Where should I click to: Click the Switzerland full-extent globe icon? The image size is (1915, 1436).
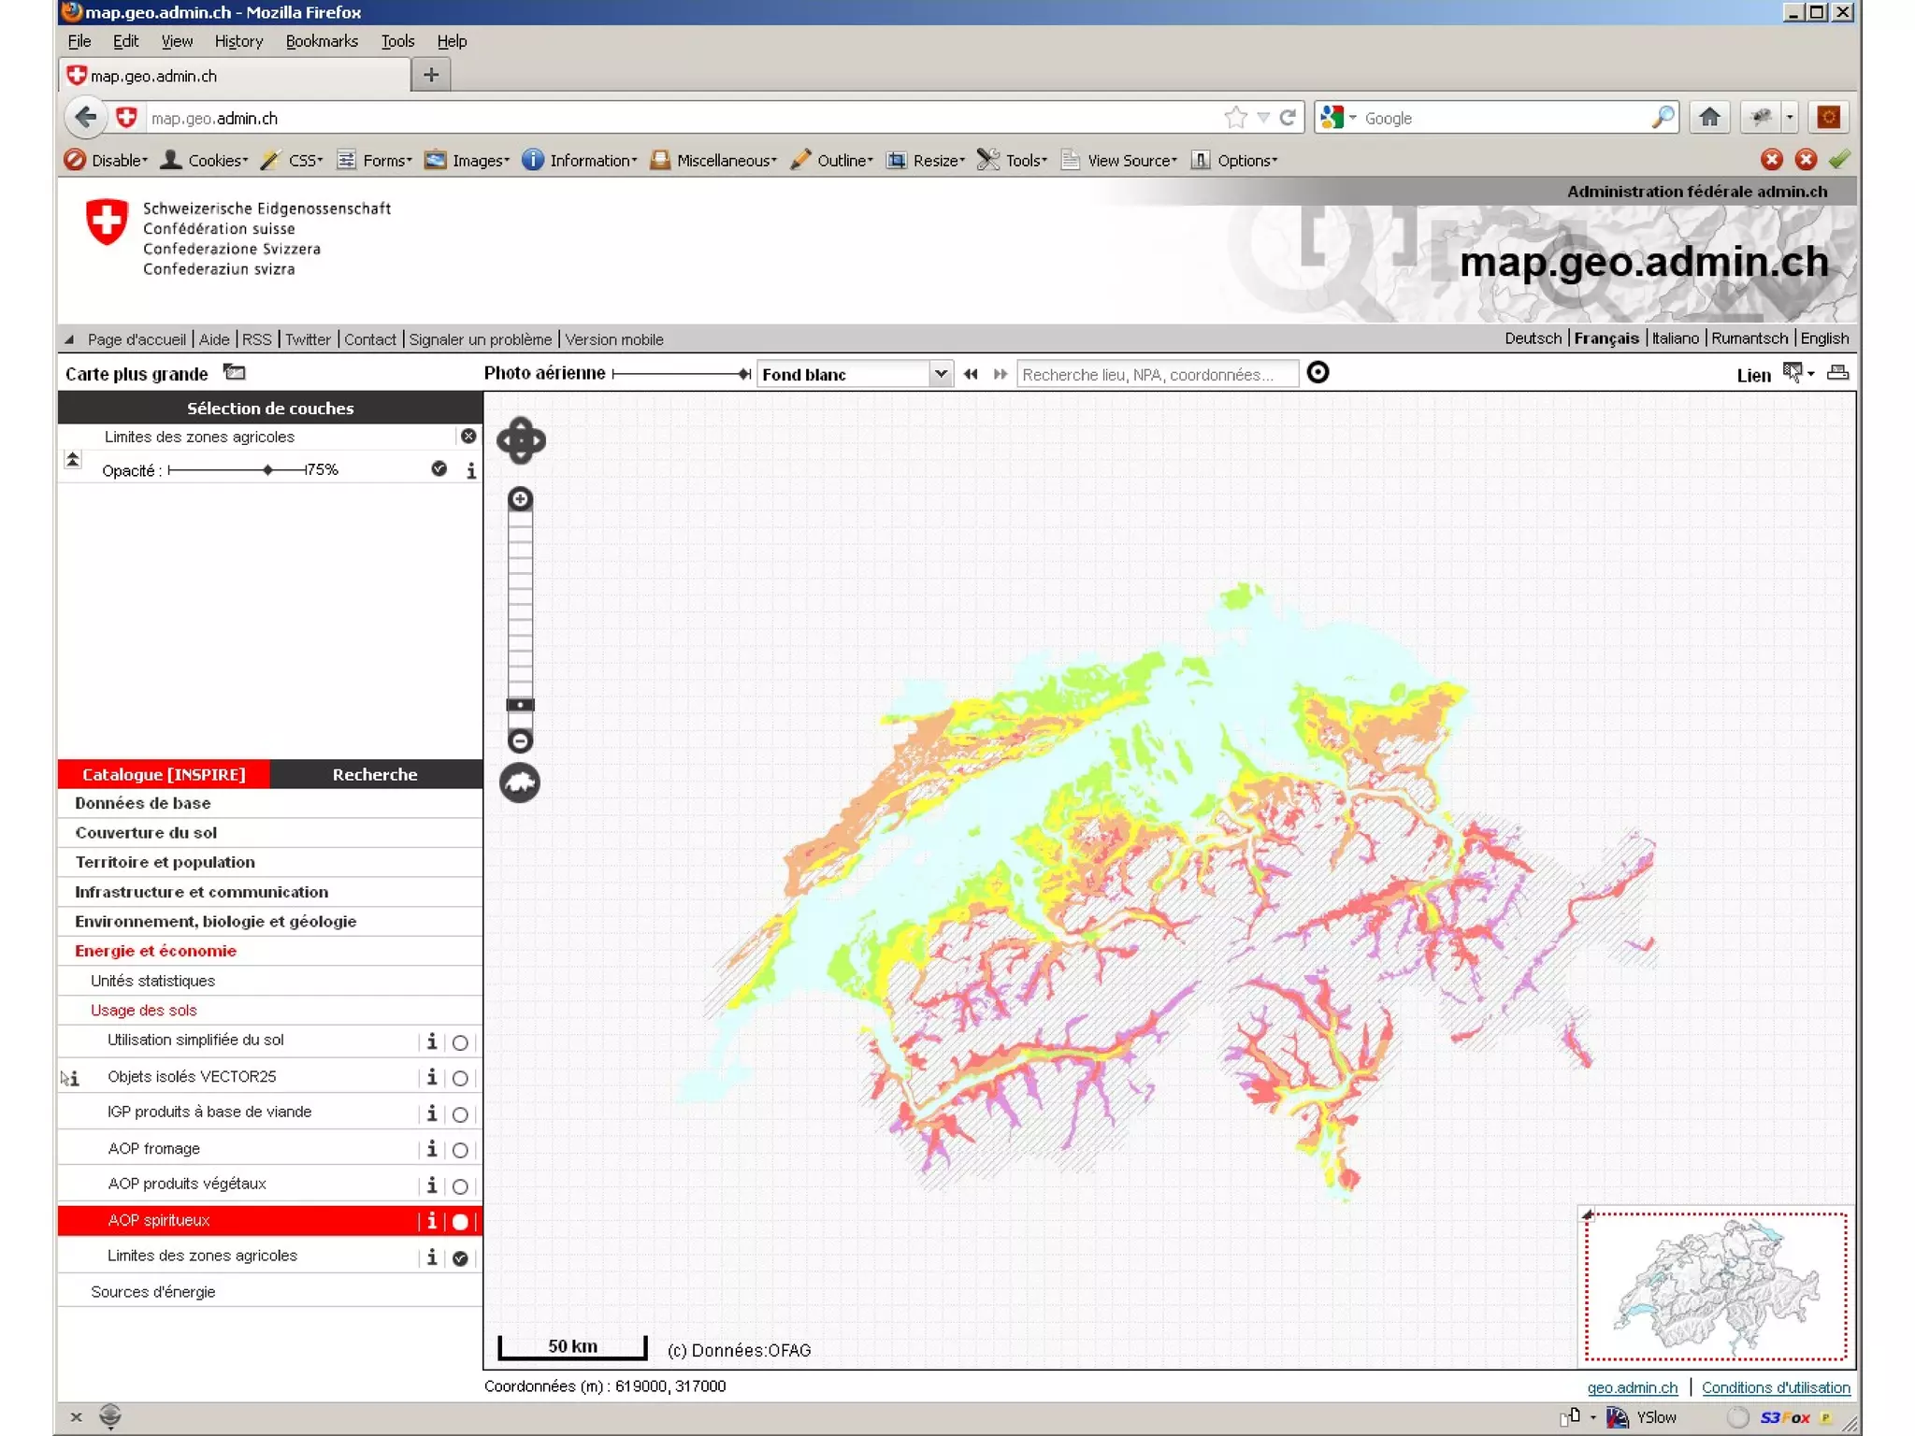coord(520,783)
